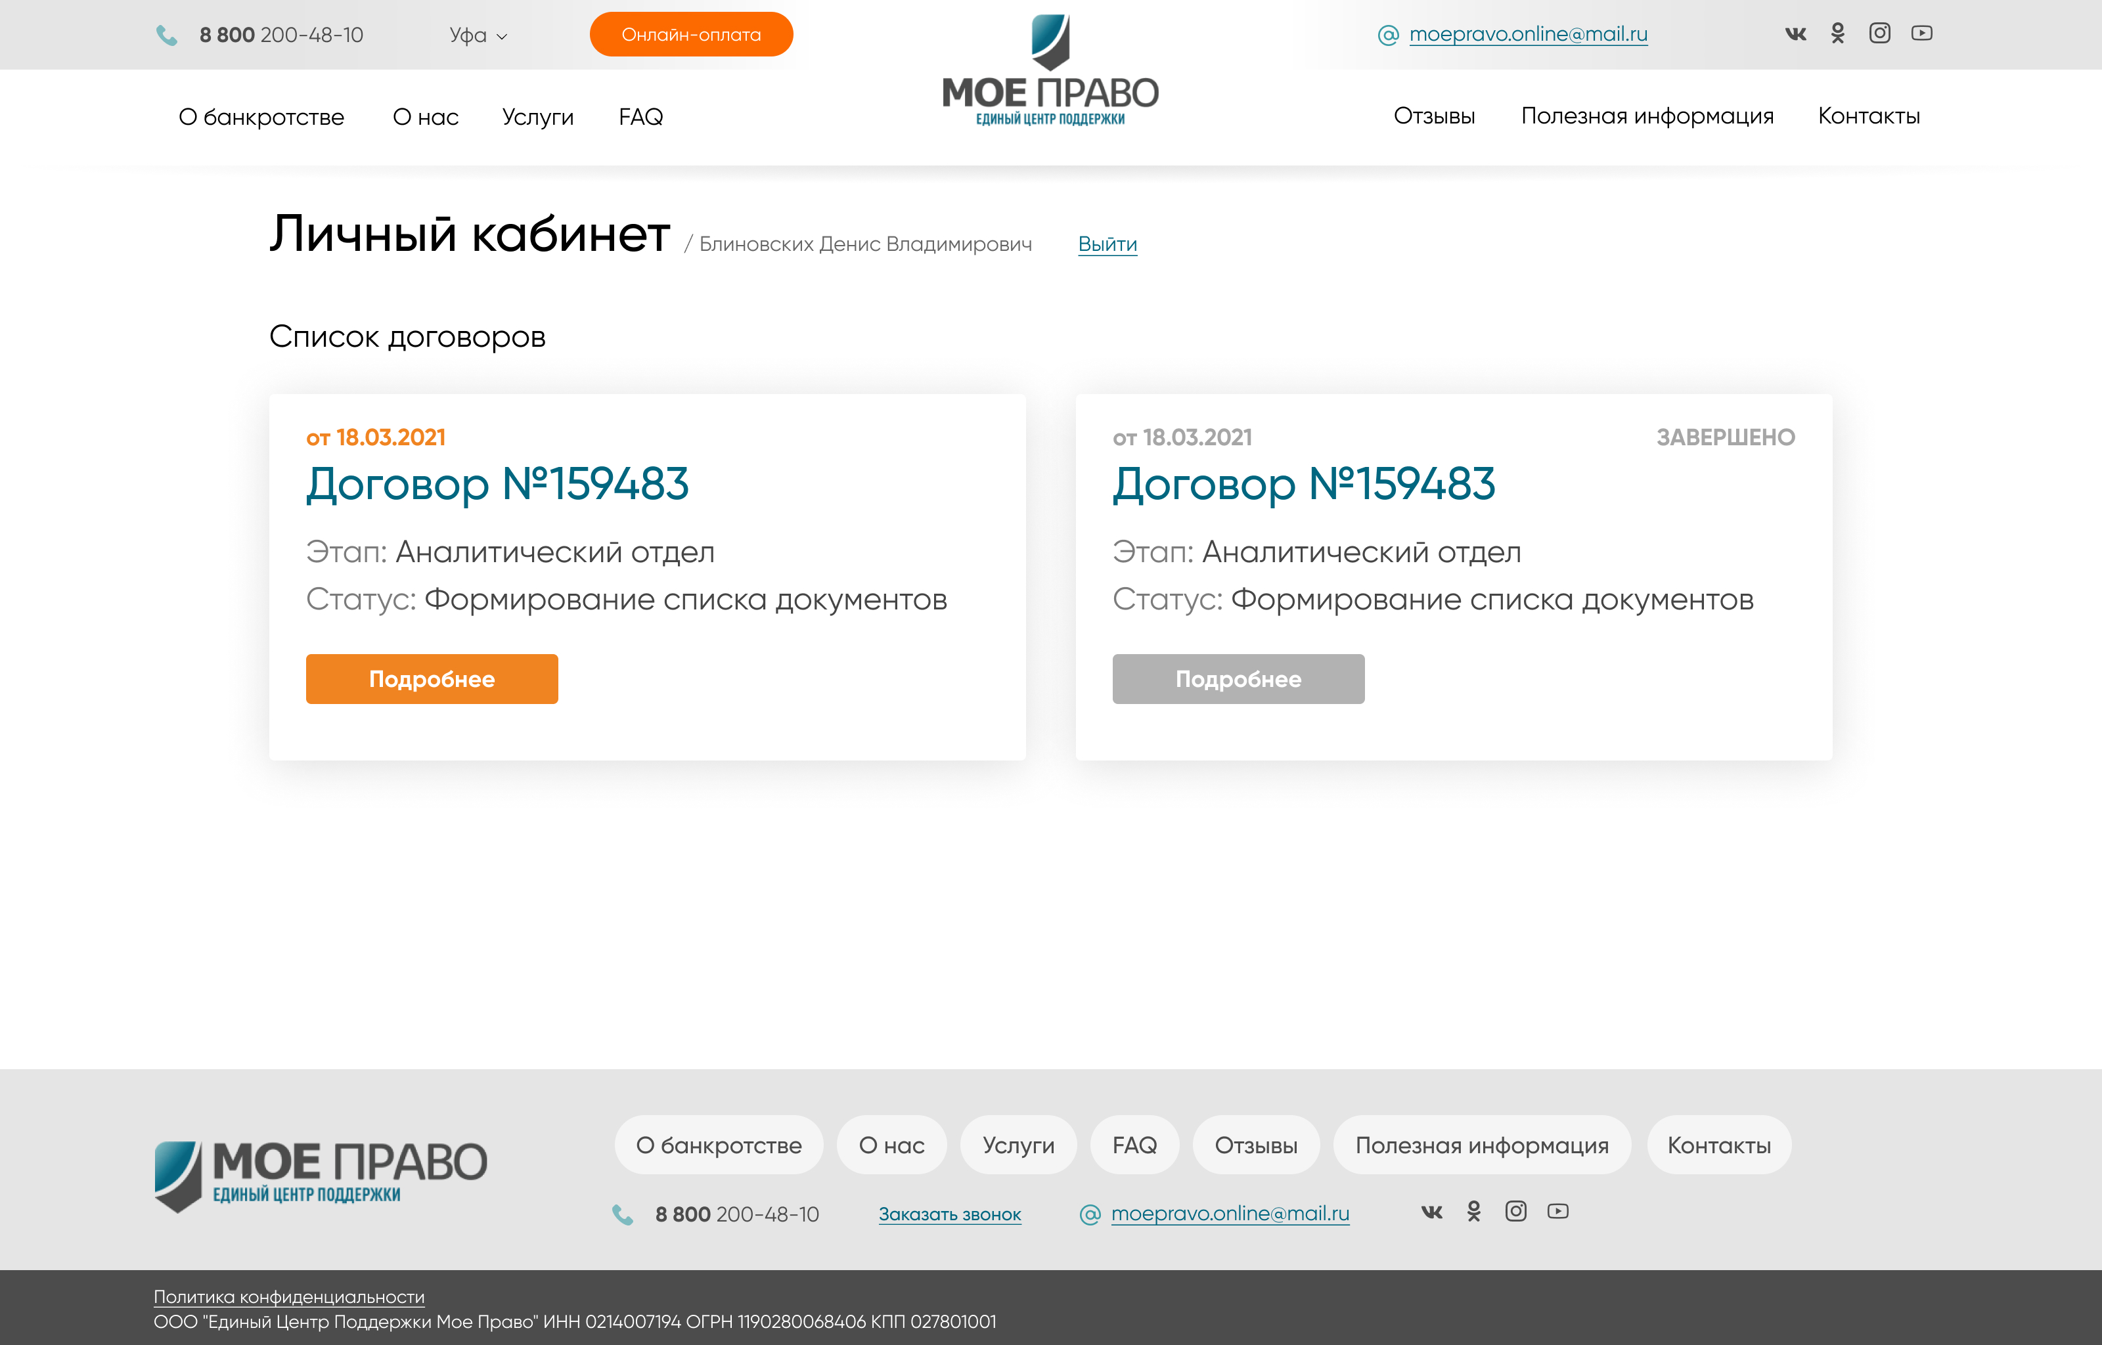Click the ЗАВЕРШЕНО status label
This screenshot has height=1345, width=2102.
coord(1725,437)
